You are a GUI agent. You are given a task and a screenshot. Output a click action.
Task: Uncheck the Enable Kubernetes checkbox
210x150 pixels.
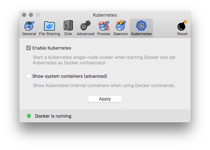coord(28,48)
